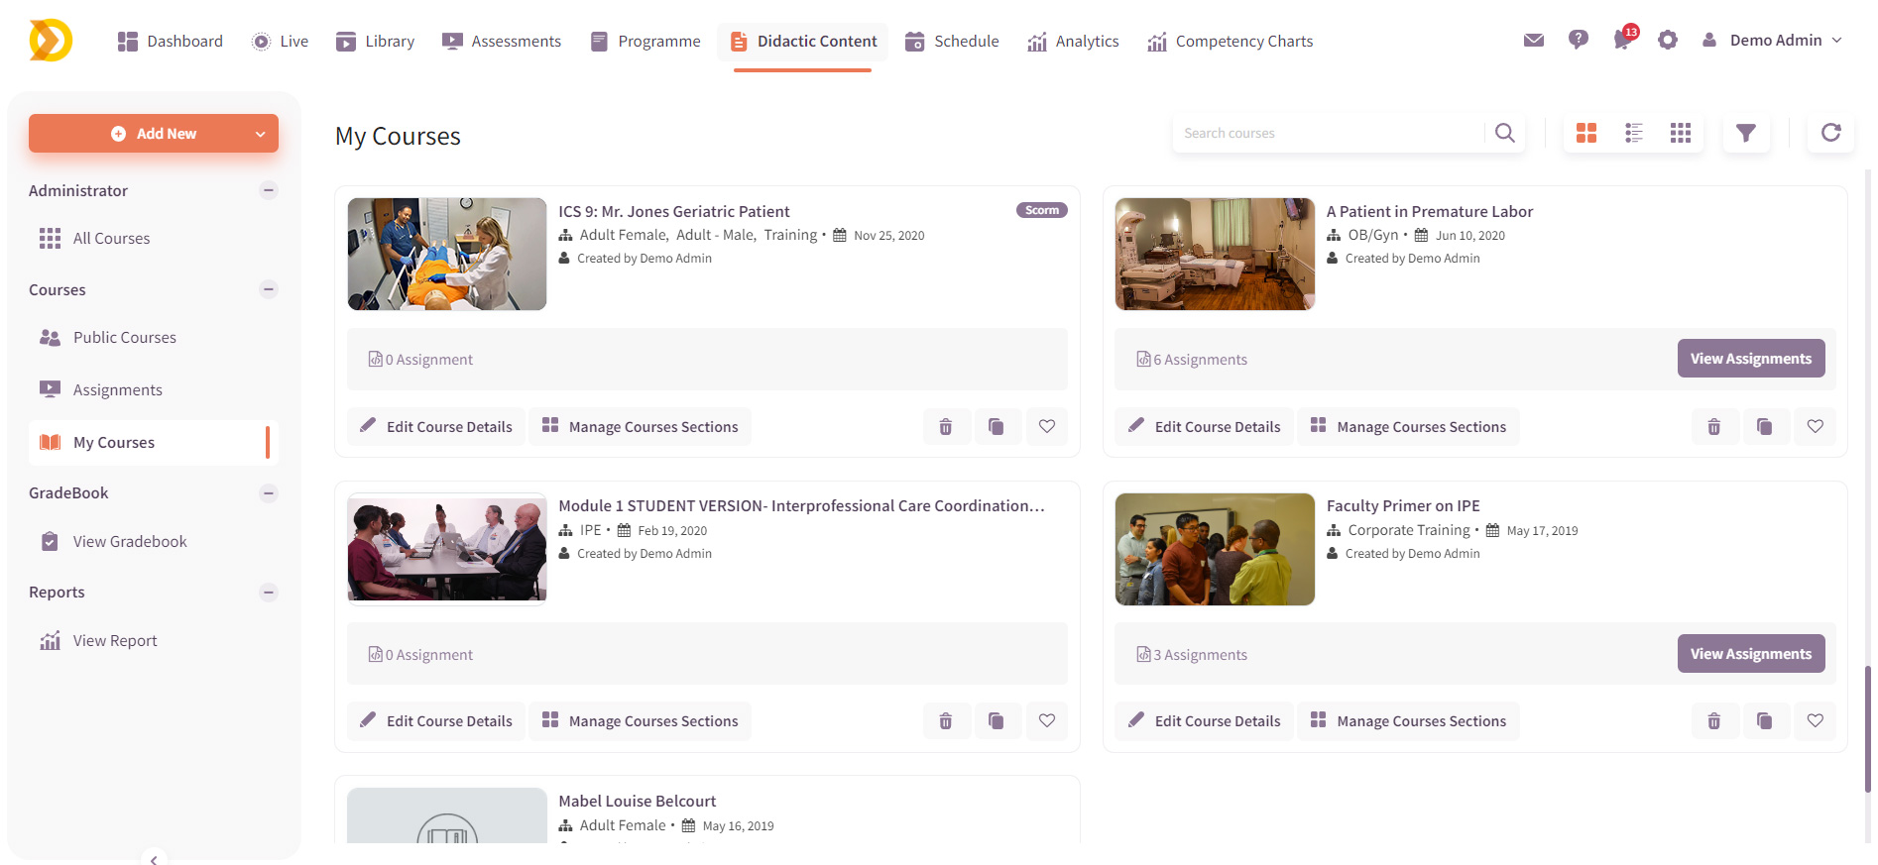Favorite the Module 1 STUDENT VERSION course
Viewport: 1878px width, 865px height.
pyautogui.click(x=1046, y=721)
